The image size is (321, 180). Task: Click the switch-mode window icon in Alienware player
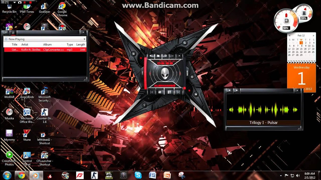166,56
